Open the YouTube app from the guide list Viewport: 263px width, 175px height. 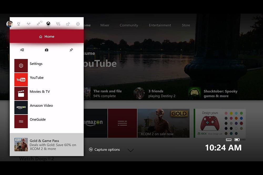(x=37, y=78)
